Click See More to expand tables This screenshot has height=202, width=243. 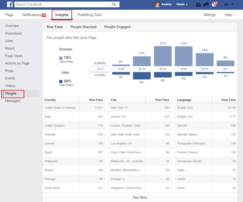coord(140,197)
